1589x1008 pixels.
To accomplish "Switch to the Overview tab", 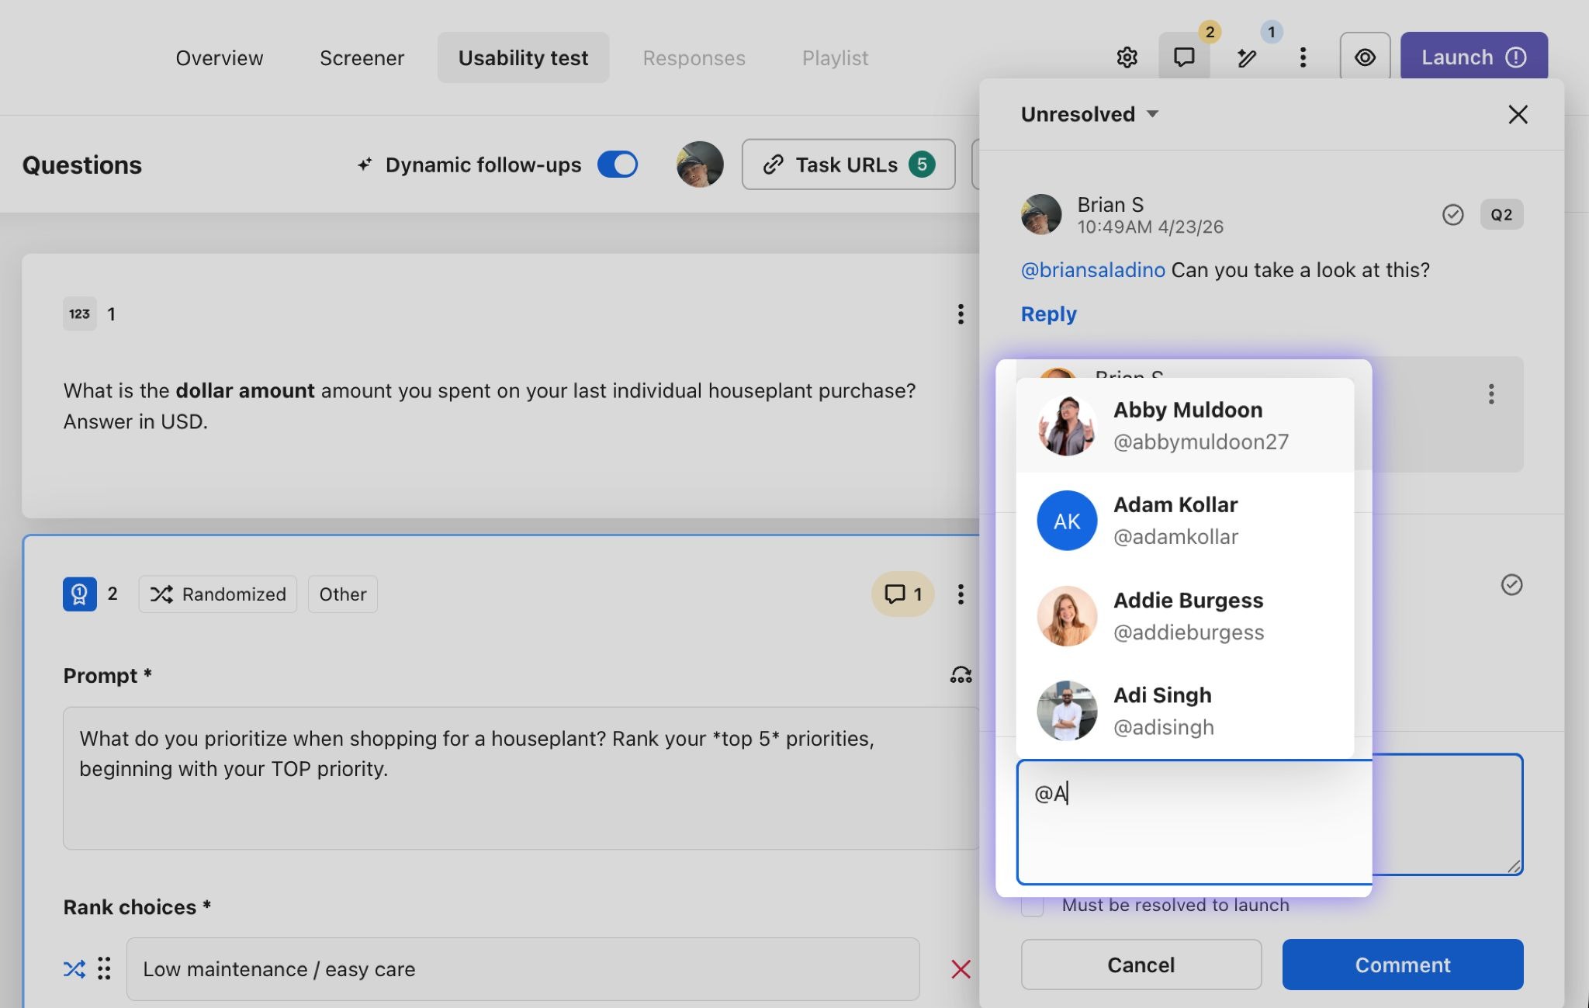I will point(219,57).
